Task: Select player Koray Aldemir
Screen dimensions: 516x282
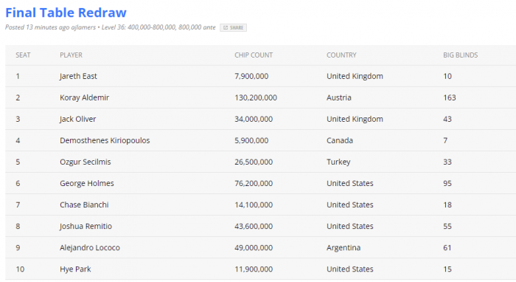Action: 84,97
